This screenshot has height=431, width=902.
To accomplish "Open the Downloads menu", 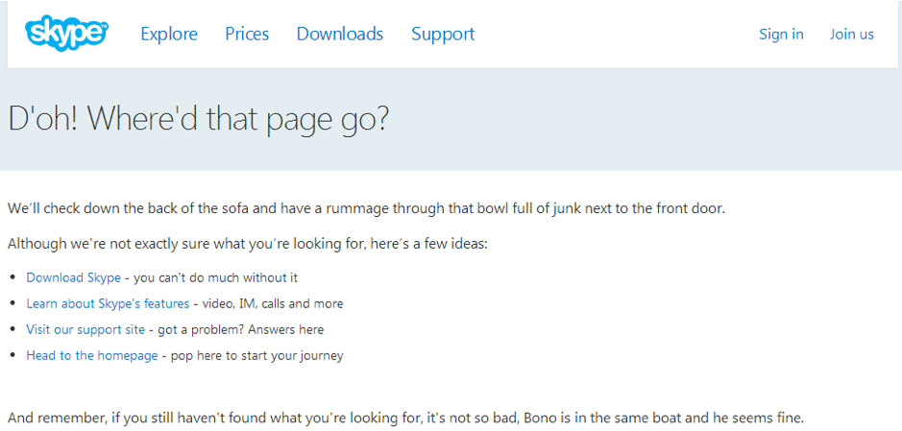I will [340, 34].
